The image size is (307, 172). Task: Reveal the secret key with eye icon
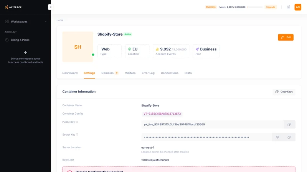pyautogui.click(x=277, y=137)
